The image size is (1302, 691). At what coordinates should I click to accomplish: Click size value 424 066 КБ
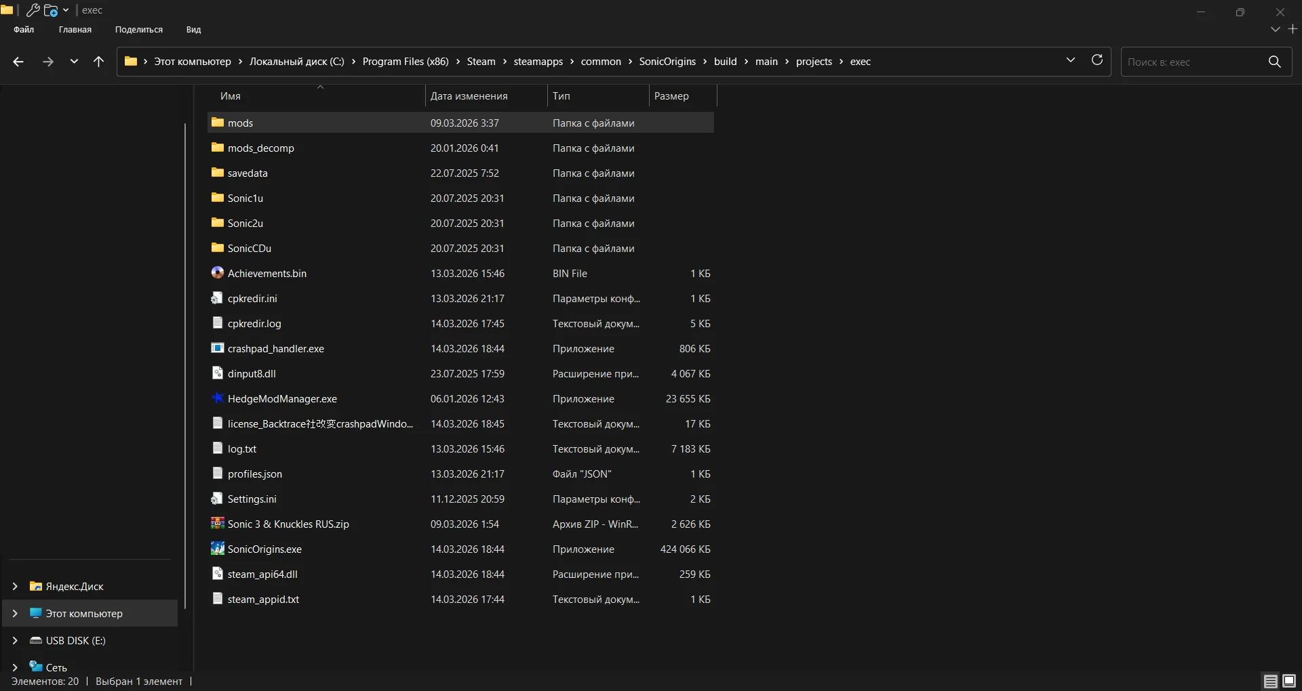[x=685, y=549]
